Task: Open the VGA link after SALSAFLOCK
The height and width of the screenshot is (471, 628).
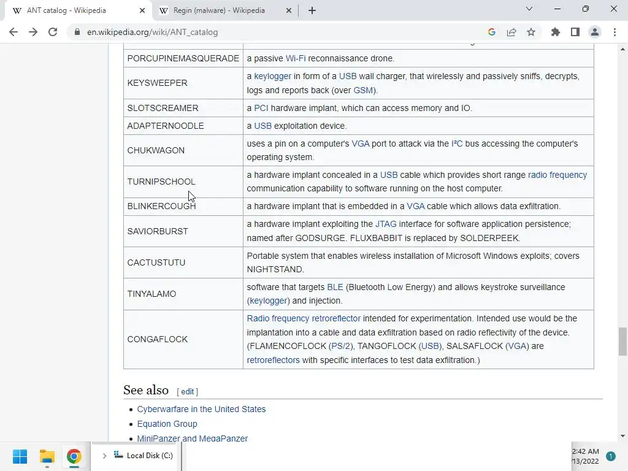Action: [x=517, y=346]
